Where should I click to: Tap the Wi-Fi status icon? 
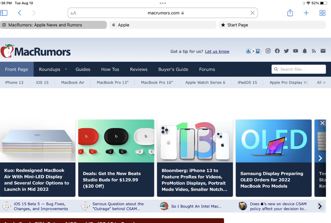308,3
